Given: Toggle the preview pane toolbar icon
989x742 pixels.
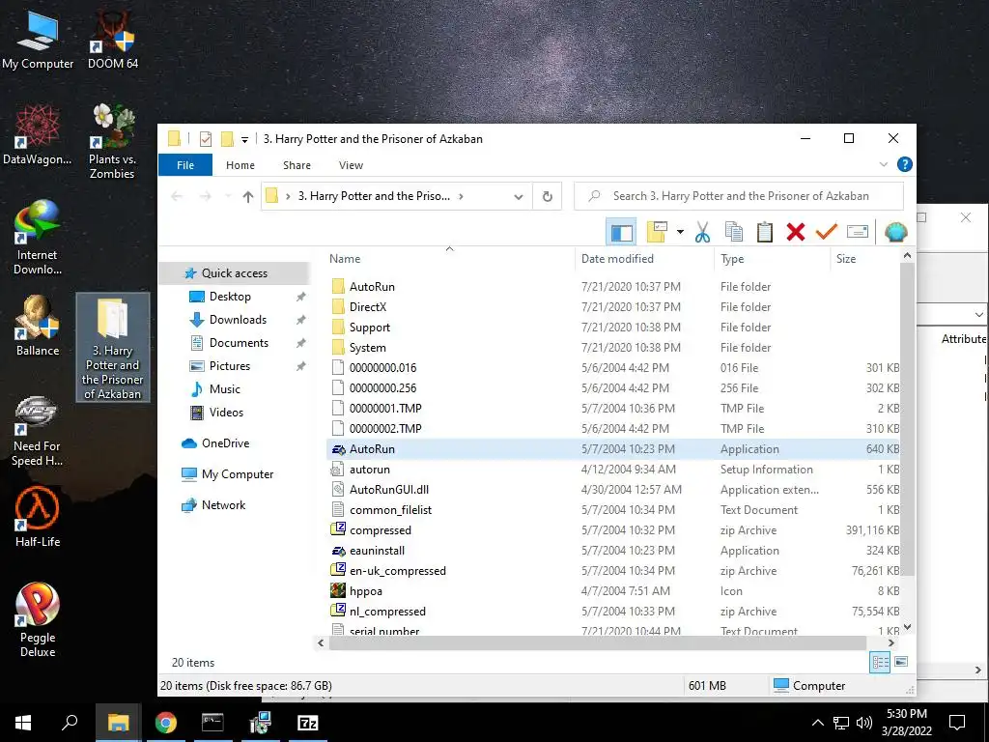Looking at the screenshot, I should click(x=621, y=232).
